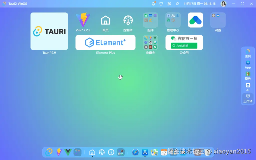Launch the App Store from the dock

click(x=145, y=152)
